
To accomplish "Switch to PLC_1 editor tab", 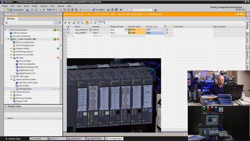I will coord(57,139).
